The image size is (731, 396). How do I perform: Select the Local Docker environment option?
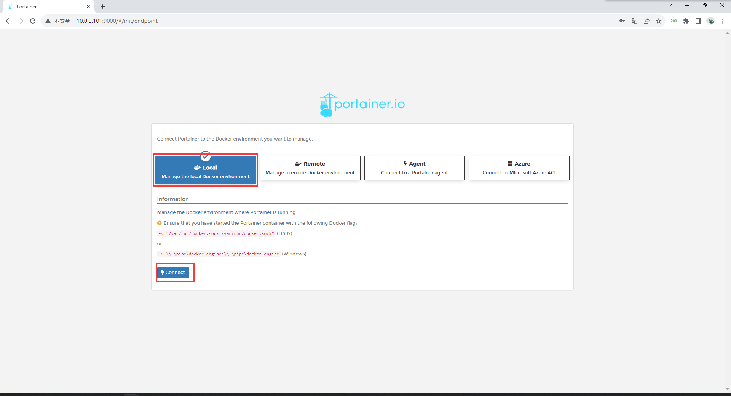[205, 170]
